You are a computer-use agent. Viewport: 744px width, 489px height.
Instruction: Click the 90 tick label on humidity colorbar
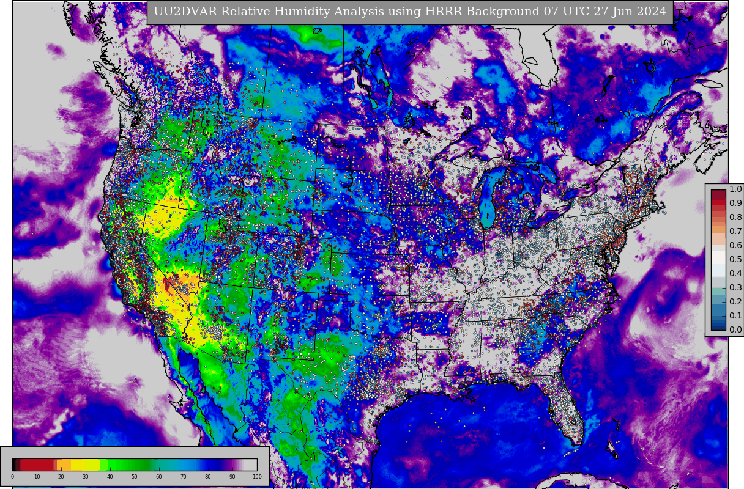(x=232, y=477)
